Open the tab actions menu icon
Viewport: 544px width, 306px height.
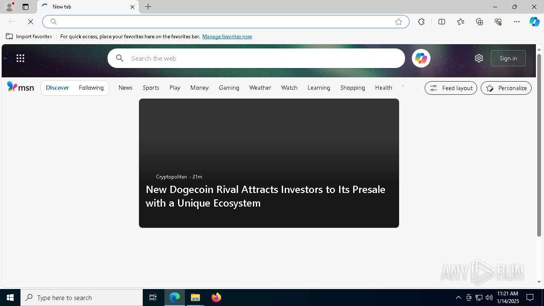pos(25,7)
